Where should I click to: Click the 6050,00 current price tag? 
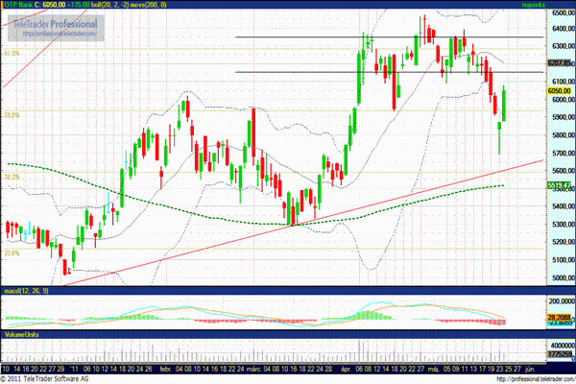[x=559, y=91]
